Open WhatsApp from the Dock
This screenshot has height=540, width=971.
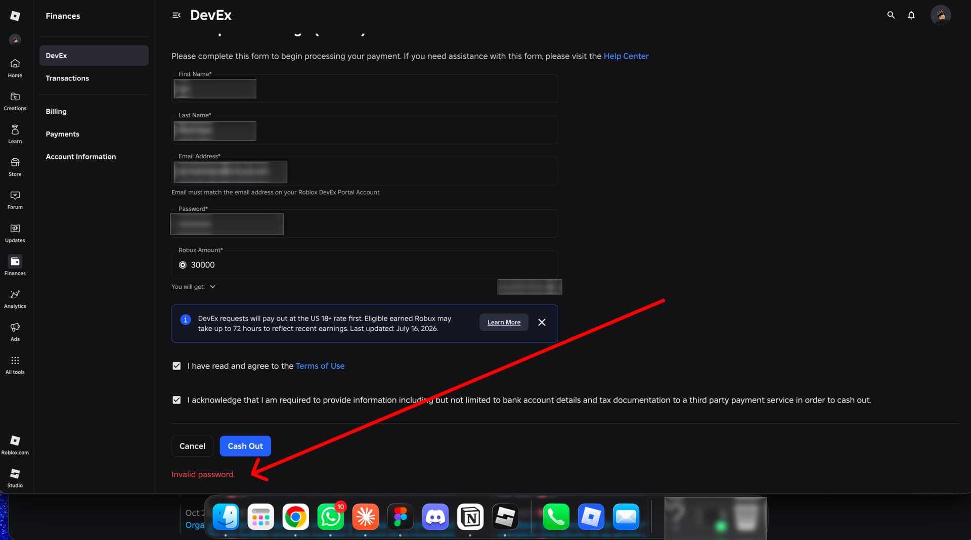(330, 517)
